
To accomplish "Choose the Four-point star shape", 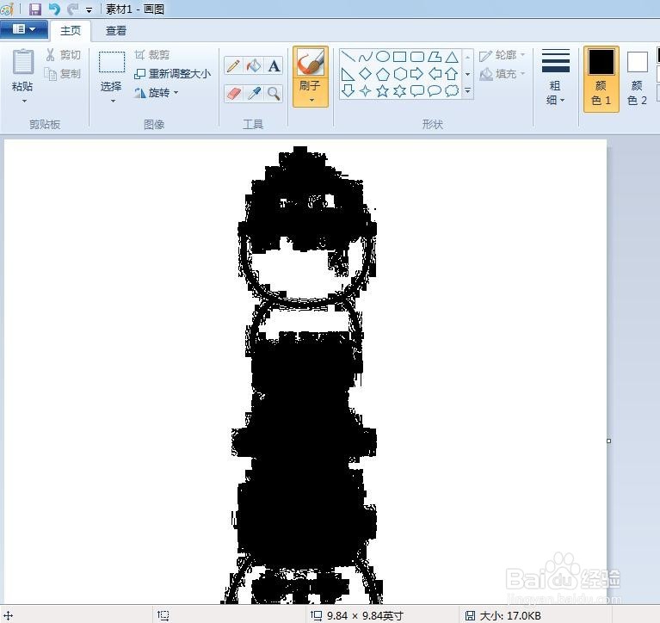I will click(366, 90).
